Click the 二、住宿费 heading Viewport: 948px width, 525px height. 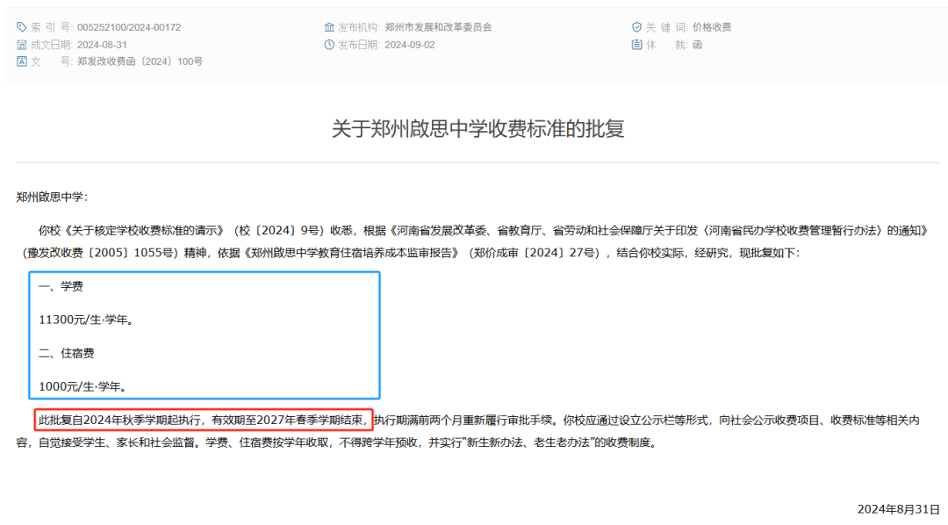click(67, 353)
